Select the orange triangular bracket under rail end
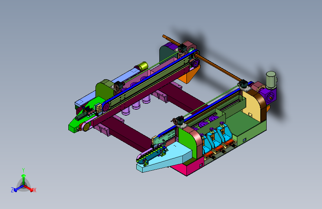 (189, 74)
